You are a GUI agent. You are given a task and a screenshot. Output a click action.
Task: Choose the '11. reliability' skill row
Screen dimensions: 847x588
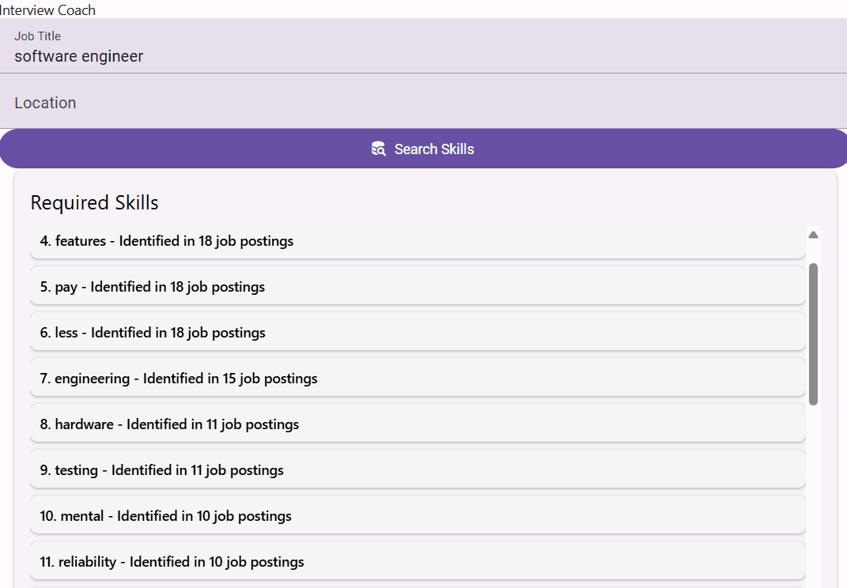pos(418,562)
